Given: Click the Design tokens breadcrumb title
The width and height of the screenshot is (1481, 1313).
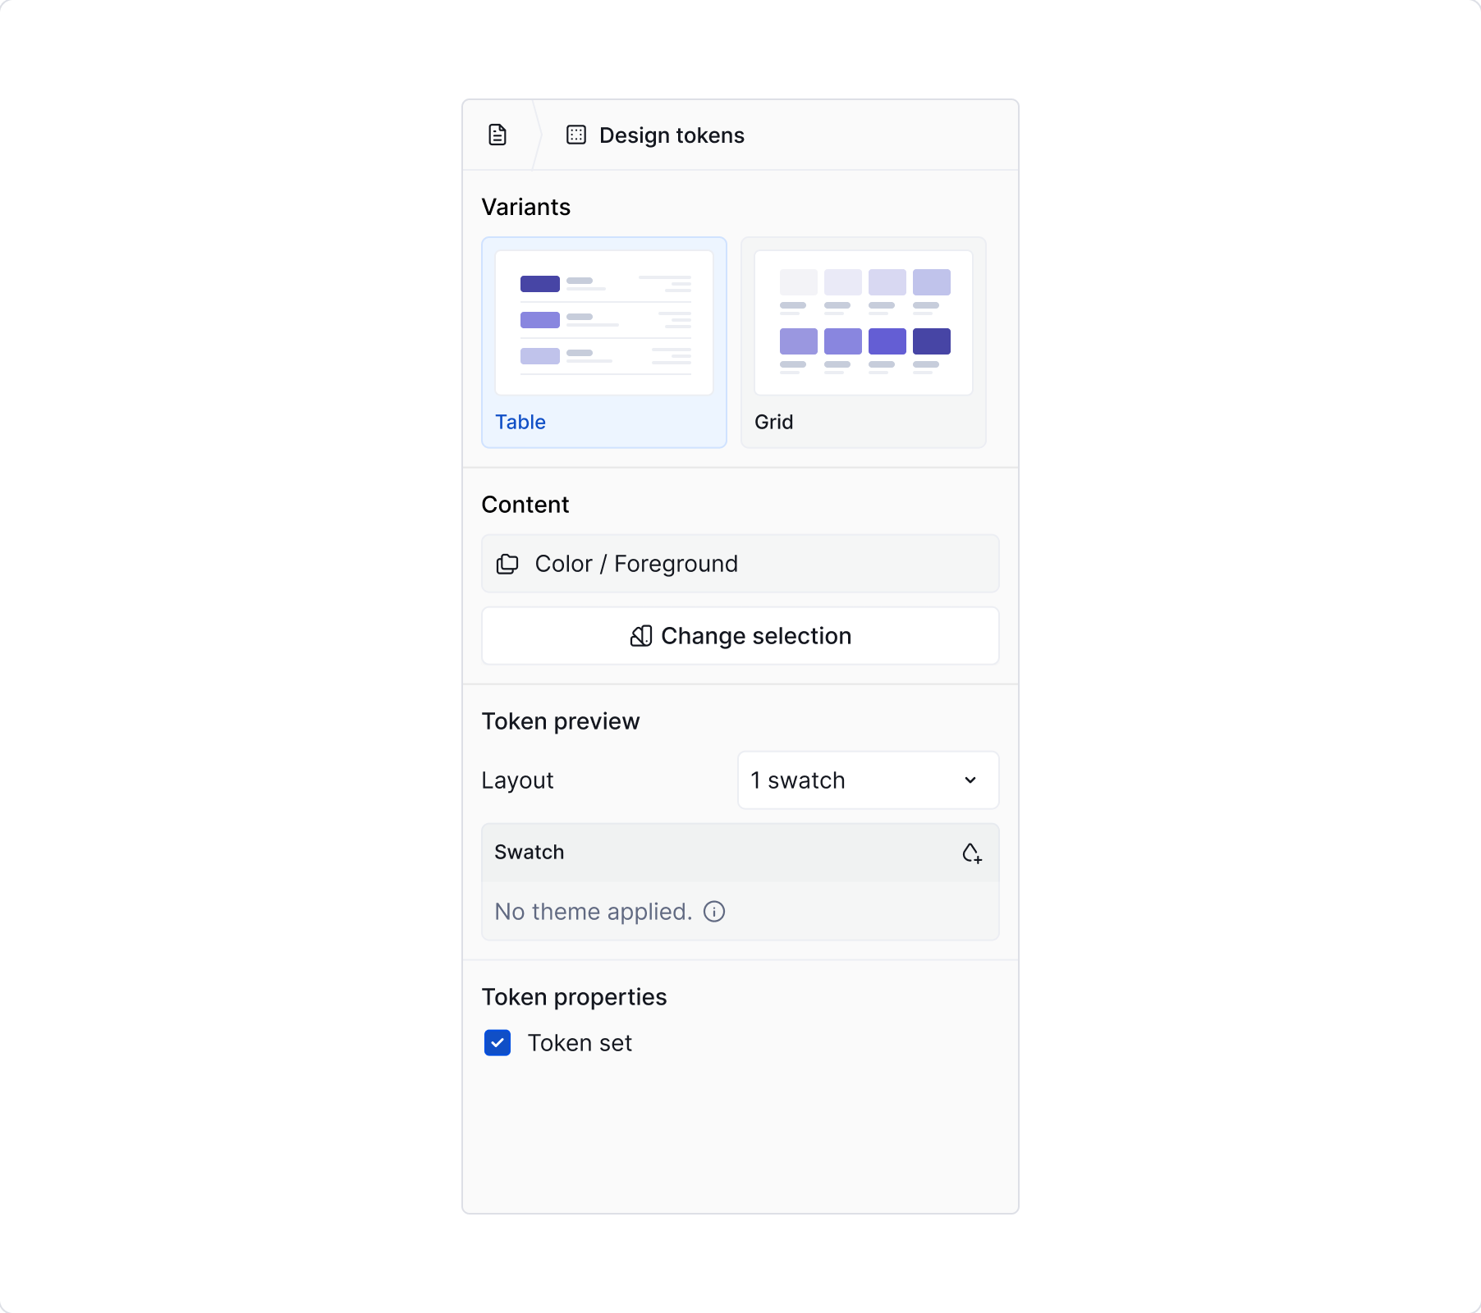Looking at the screenshot, I should point(671,135).
